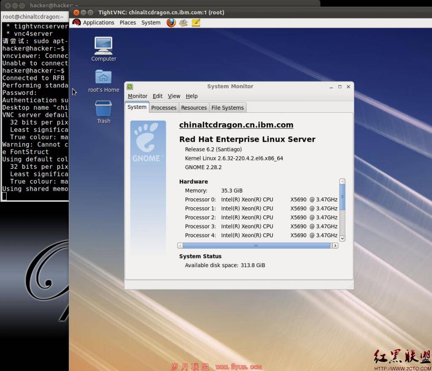Open the Monitor menu

(x=138, y=96)
